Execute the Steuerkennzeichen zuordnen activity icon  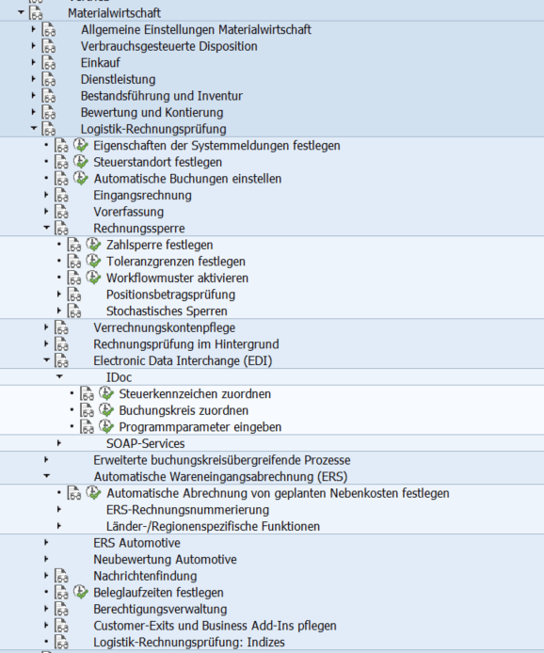pyautogui.click(x=106, y=393)
